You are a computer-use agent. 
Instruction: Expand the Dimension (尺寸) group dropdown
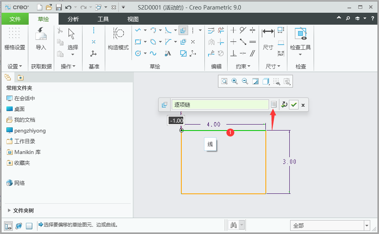coord(273,66)
